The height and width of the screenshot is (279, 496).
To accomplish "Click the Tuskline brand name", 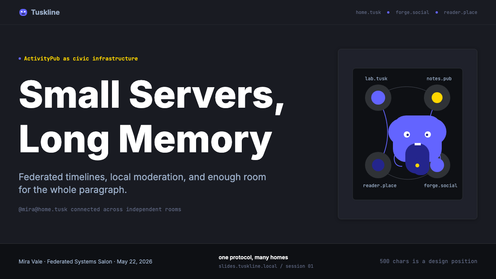I will coord(45,12).
